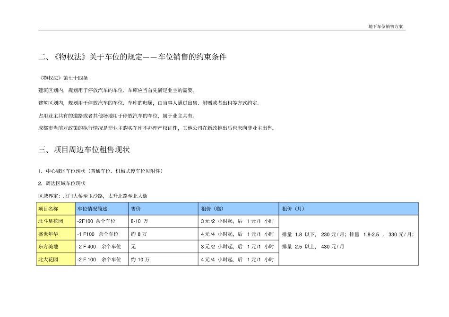This screenshot has width=449, height=317.
Task: Click the page header text 地下车位销售方案
Action: 385,26
